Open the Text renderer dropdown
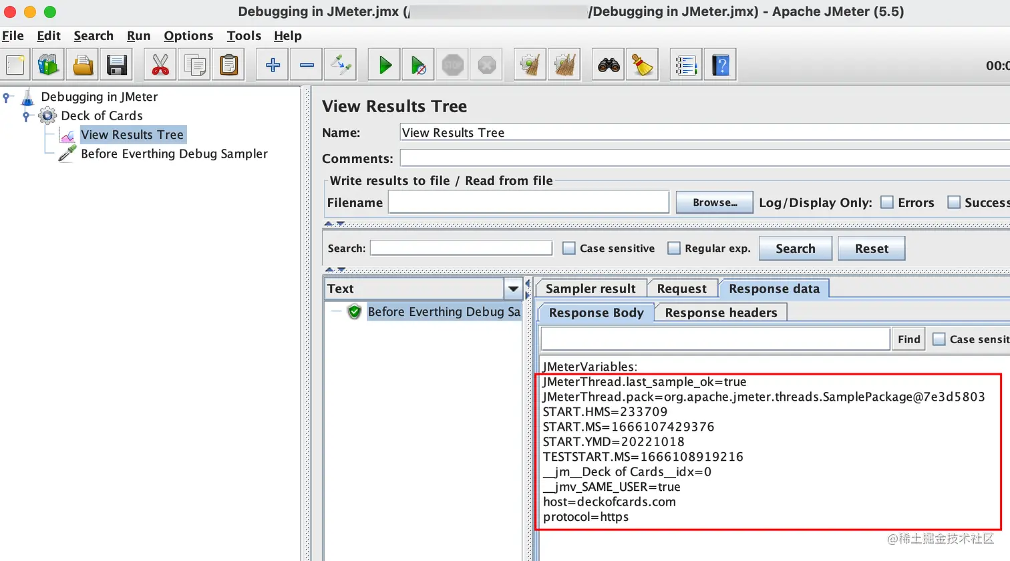 click(513, 289)
